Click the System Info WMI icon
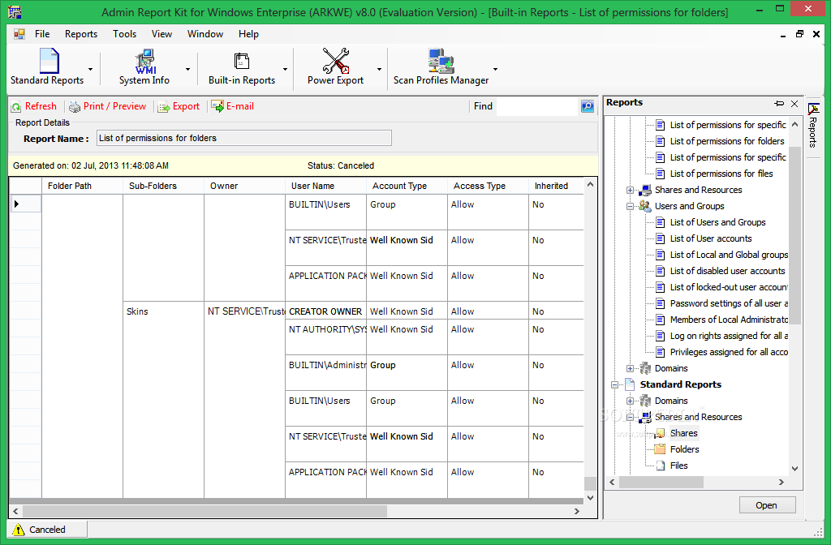 [x=144, y=62]
